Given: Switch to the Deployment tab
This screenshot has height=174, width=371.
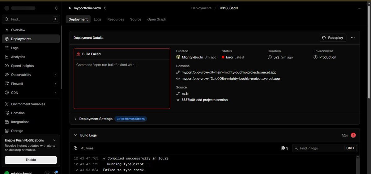Looking at the screenshot, I should tap(78, 19).
